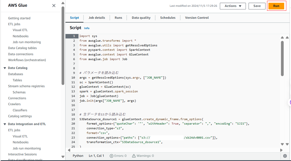The height and width of the screenshot is (161, 291).
Task: Close the AWS Glue sidebar panel
Action: (x=54, y=5)
